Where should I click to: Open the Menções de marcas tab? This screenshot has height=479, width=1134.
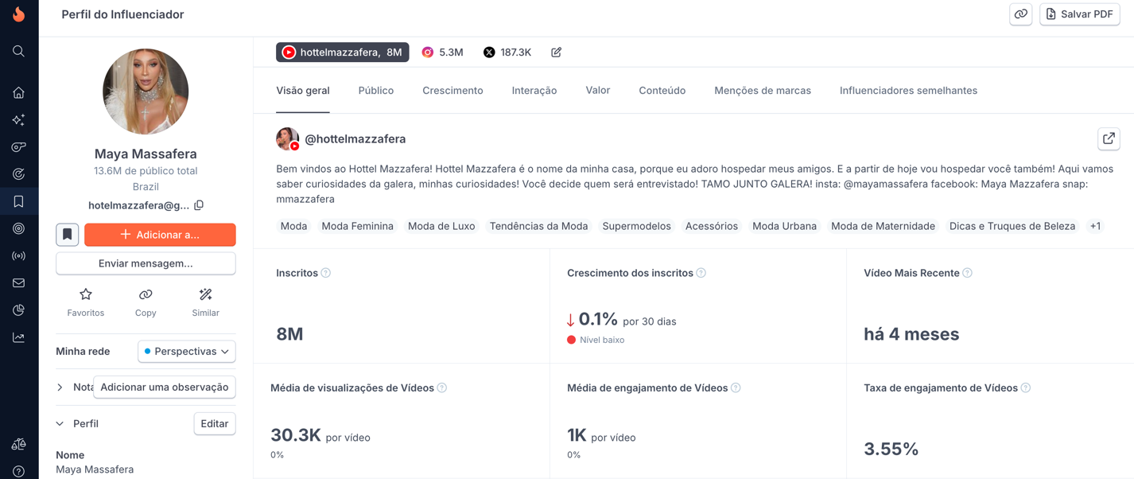click(x=763, y=91)
